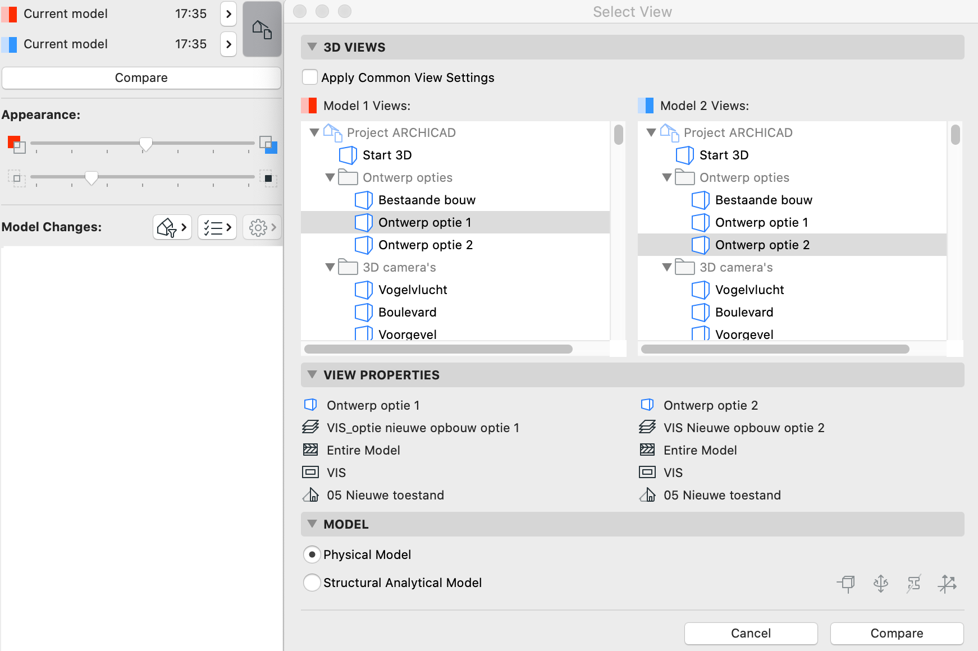The image size is (978, 651).
Task: Select the Physical Model radio button
Action: pos(312,554)
